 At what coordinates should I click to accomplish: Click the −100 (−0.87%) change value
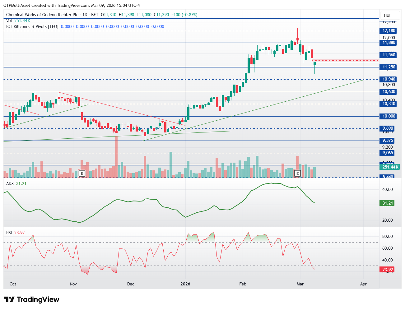click(184, 15)
